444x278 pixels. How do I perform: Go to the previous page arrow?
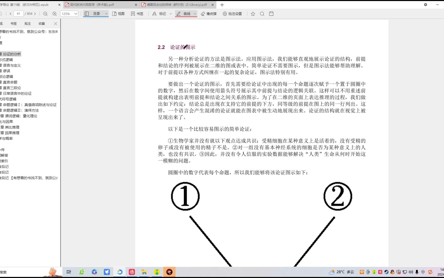[x=10, y=14]
